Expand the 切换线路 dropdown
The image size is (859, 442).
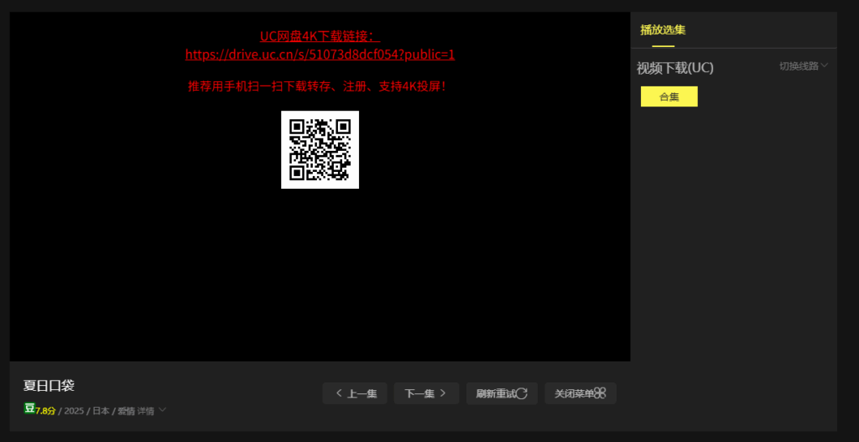[804, 65]
